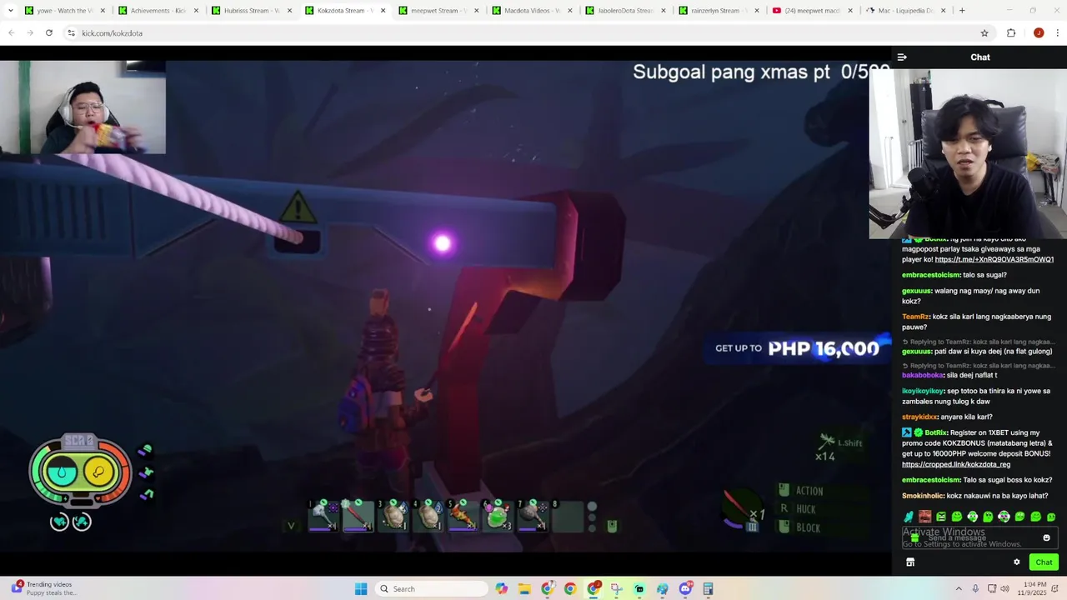Bookmark this page with the star icon
1067x600 pixels.
pos(984,33)
